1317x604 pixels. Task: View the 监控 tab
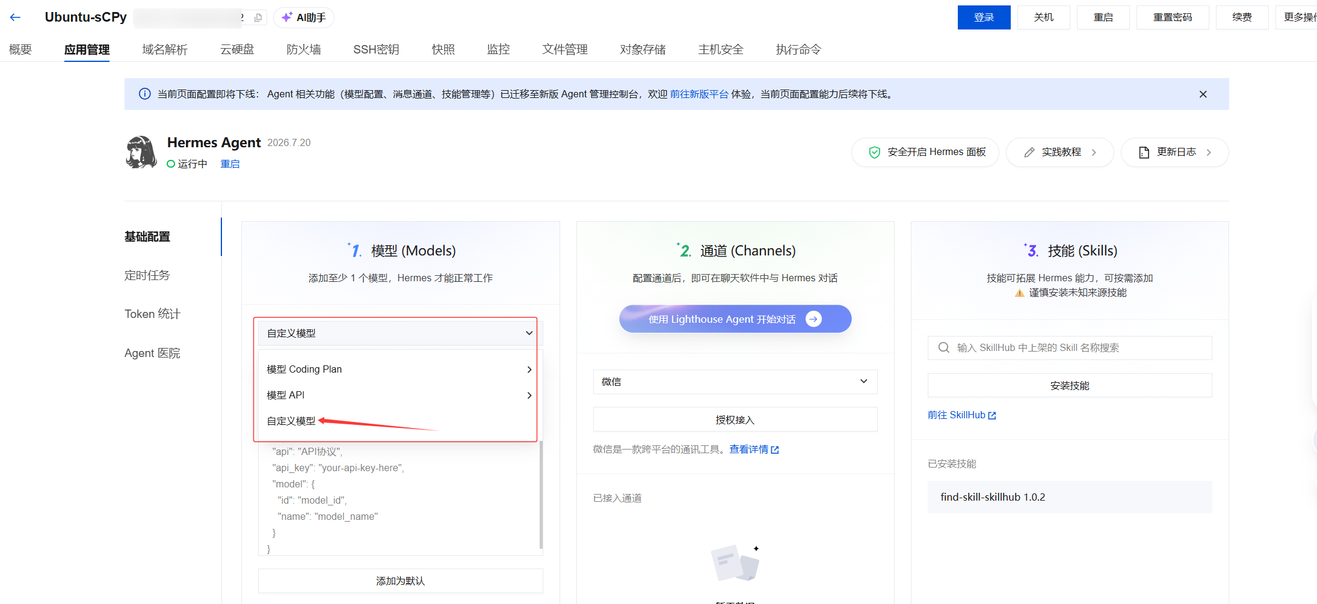498,49
